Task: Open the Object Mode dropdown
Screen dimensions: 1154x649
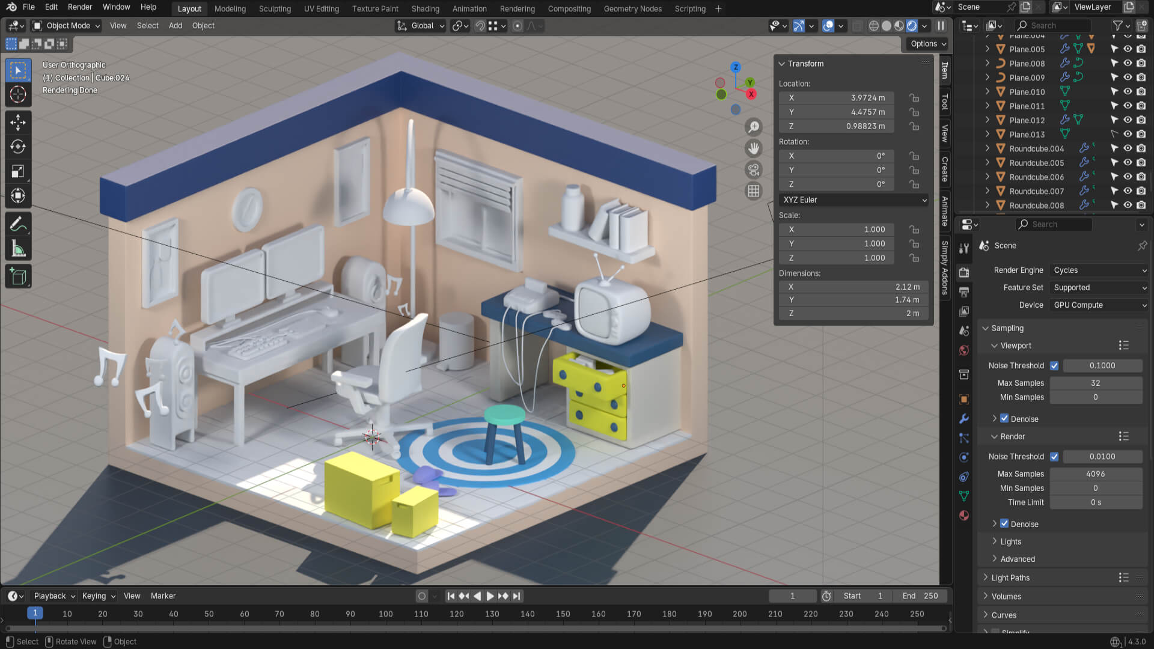Action: pos(67,26)
